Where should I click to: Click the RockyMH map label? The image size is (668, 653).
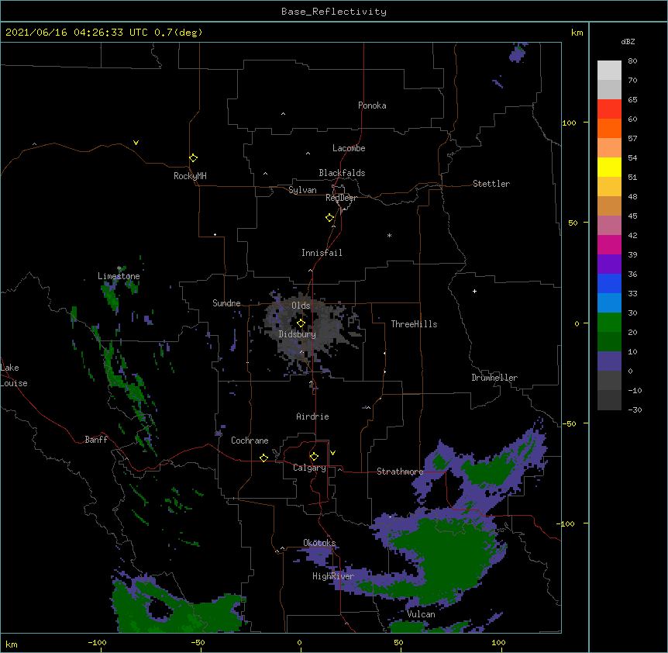(x=190, y=176)
